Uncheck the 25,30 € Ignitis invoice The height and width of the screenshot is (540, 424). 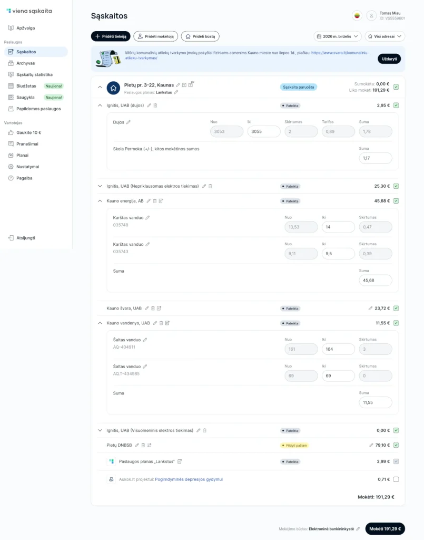(x=396, y=186)
